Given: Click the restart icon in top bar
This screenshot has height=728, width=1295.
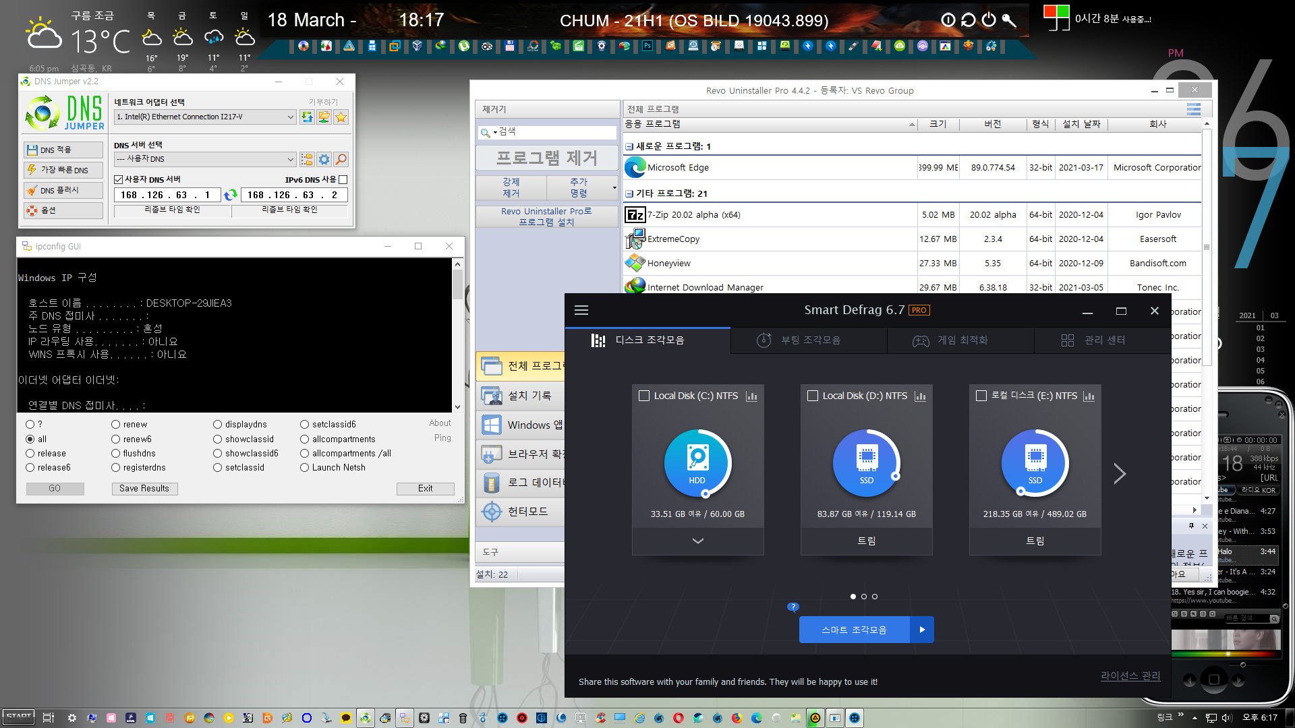Looking at the screenshot, I should pos(969,20).
